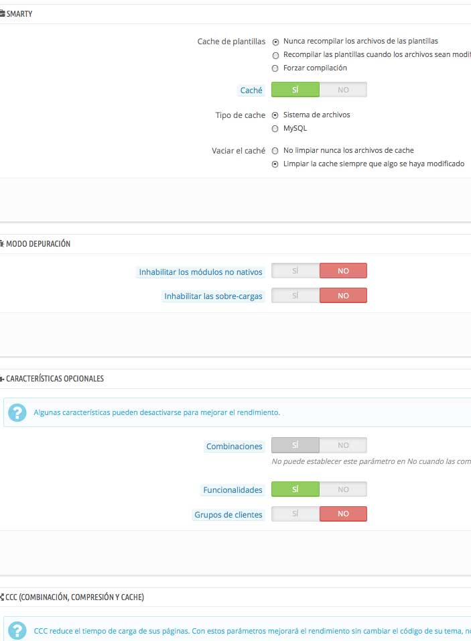Image resolution: width=471 pixels, height=641 pixels.
Task: Click the 'Tipo de cache' label
Action: [241, 115]
